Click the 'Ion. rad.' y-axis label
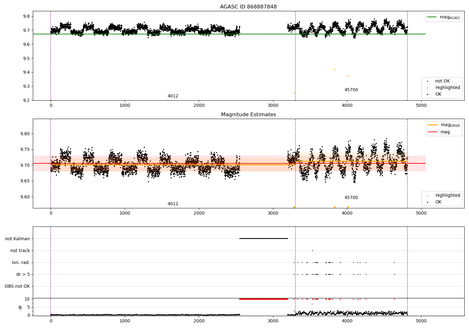The image size is (469, 328). (x=21, y=262)
